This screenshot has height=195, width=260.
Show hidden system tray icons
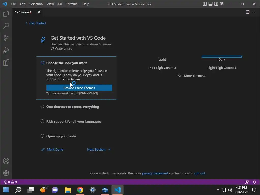click(x=218, y=190)
